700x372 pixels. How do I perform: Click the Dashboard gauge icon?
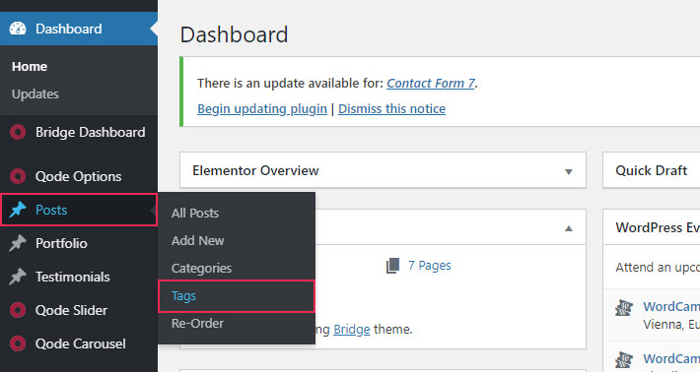click(18, 29)
